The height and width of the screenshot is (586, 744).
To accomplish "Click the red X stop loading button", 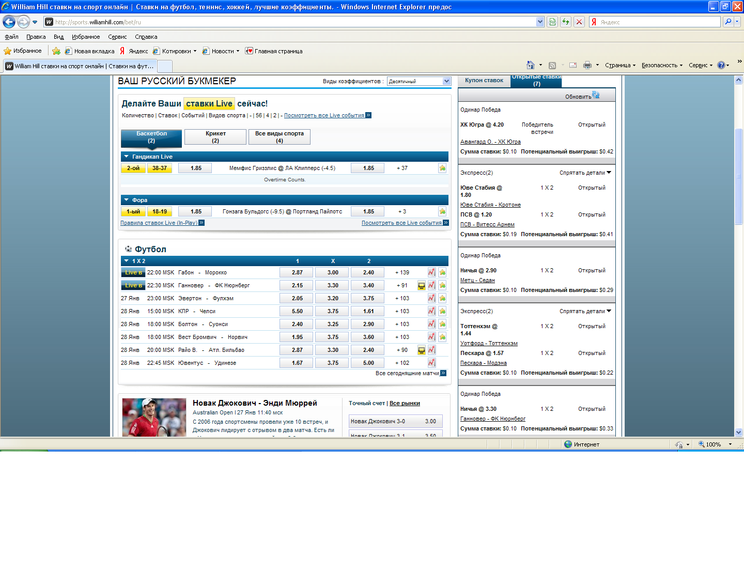I will 579,22.
